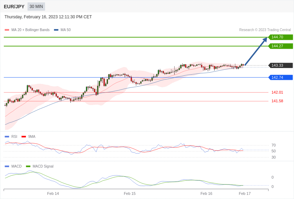Click the Research Trading Central copyright text
This screenshot has height=199, width=294.
click(265, 30)
